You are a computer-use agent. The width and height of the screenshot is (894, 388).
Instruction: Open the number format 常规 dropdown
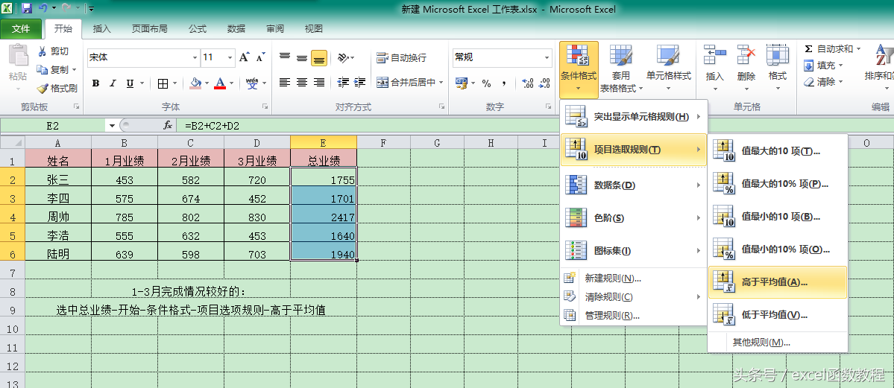click(x=547, y=57)
